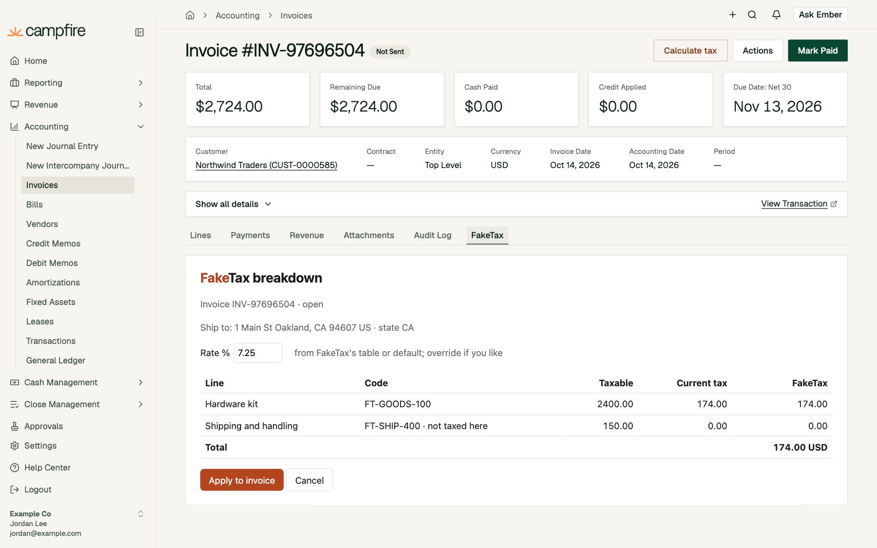The image size is (877, 548).
Task: Click the Mark Paid button
Action: click(818, 51)
